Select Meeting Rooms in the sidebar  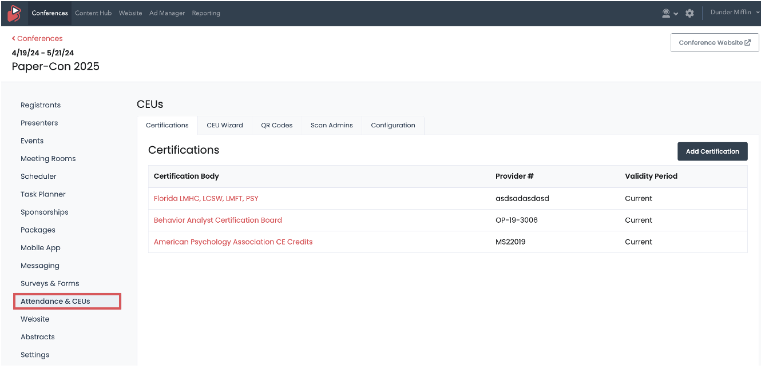(x=48, y=159)
